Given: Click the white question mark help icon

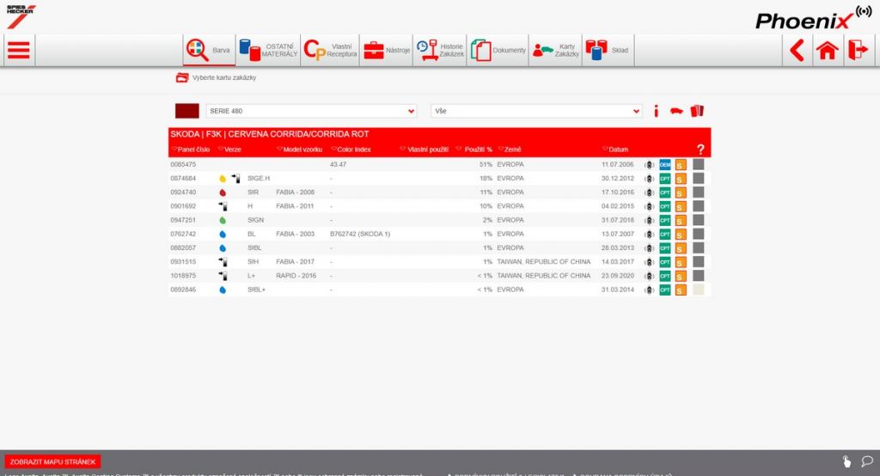Looking at the screenshot, I should point(700,150).
